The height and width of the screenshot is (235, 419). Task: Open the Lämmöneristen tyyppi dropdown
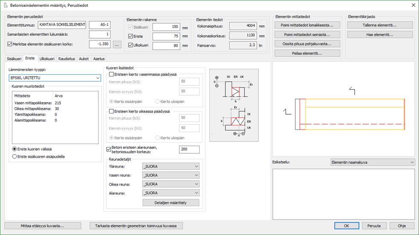(x=55, y=78)
